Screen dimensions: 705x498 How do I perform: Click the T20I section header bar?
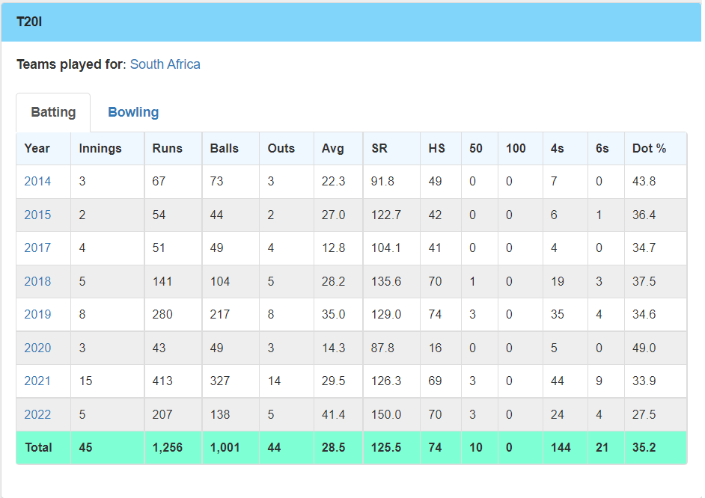[x=351, y=22]
